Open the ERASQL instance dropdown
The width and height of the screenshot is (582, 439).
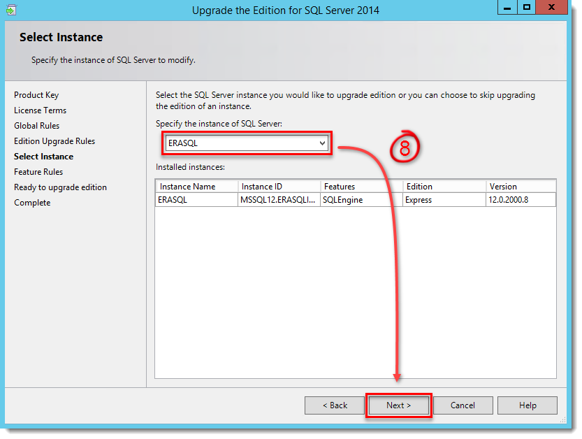coord(247,143)
